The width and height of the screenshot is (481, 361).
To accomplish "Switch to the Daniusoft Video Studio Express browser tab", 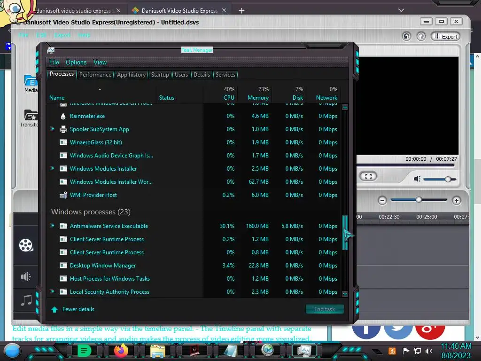I will point(180,10).
